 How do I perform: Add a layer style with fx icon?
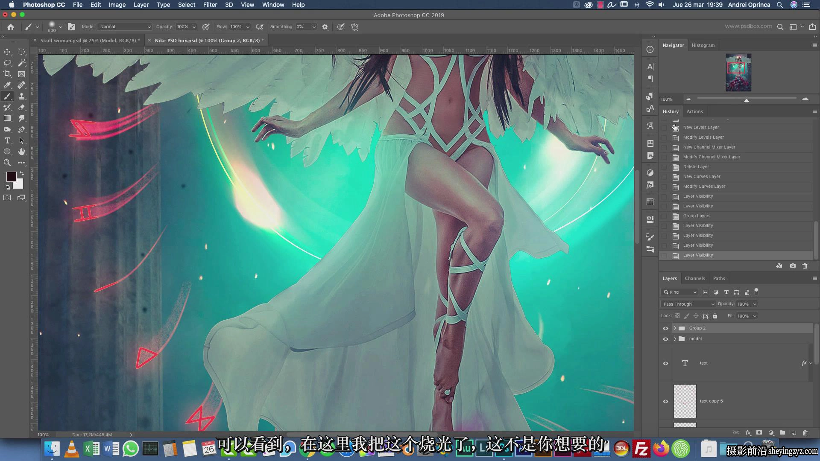748,433
